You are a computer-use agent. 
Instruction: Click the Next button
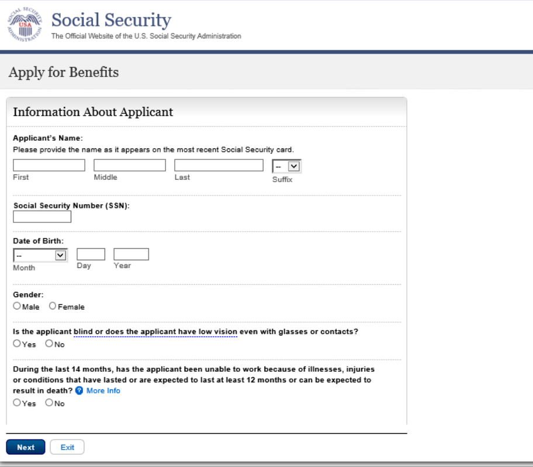[x=25, y=447]
